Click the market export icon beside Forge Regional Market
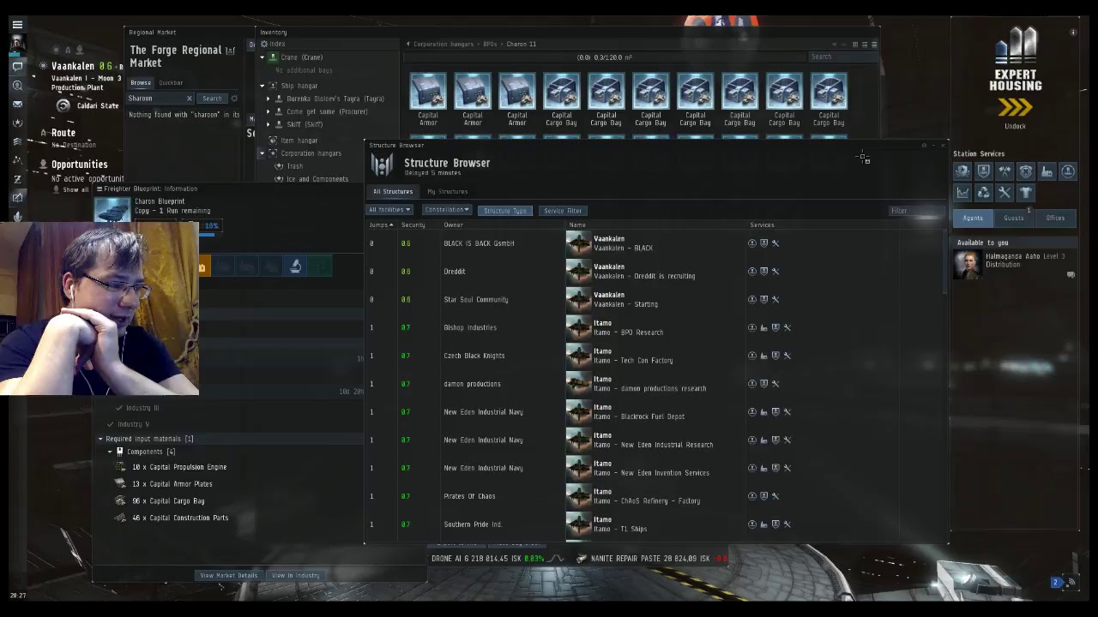Image resolution: width=1098 pixels, height=617 pixels. point(230,51)
